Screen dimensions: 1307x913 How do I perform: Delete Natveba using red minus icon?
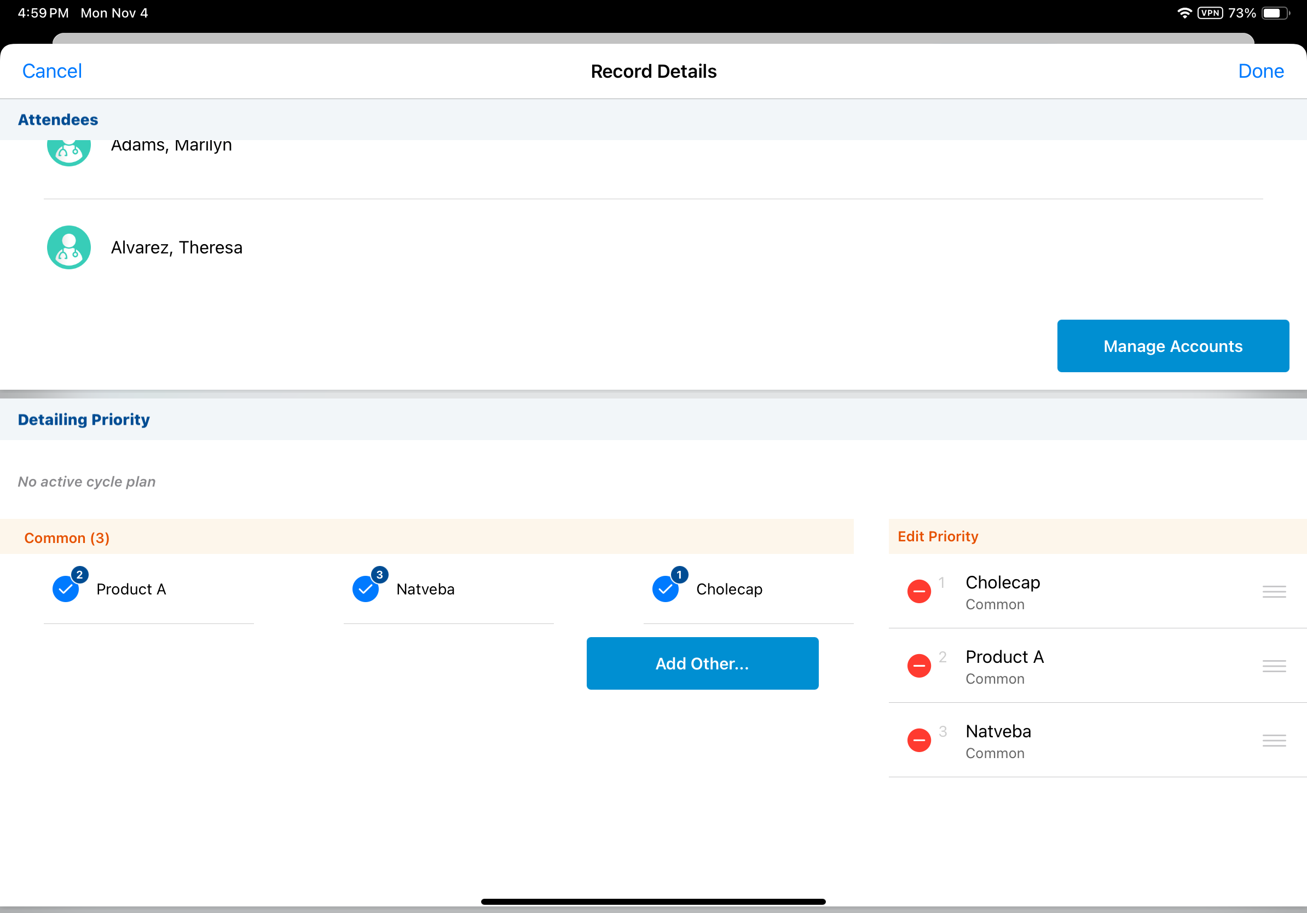tap(919, 741)
